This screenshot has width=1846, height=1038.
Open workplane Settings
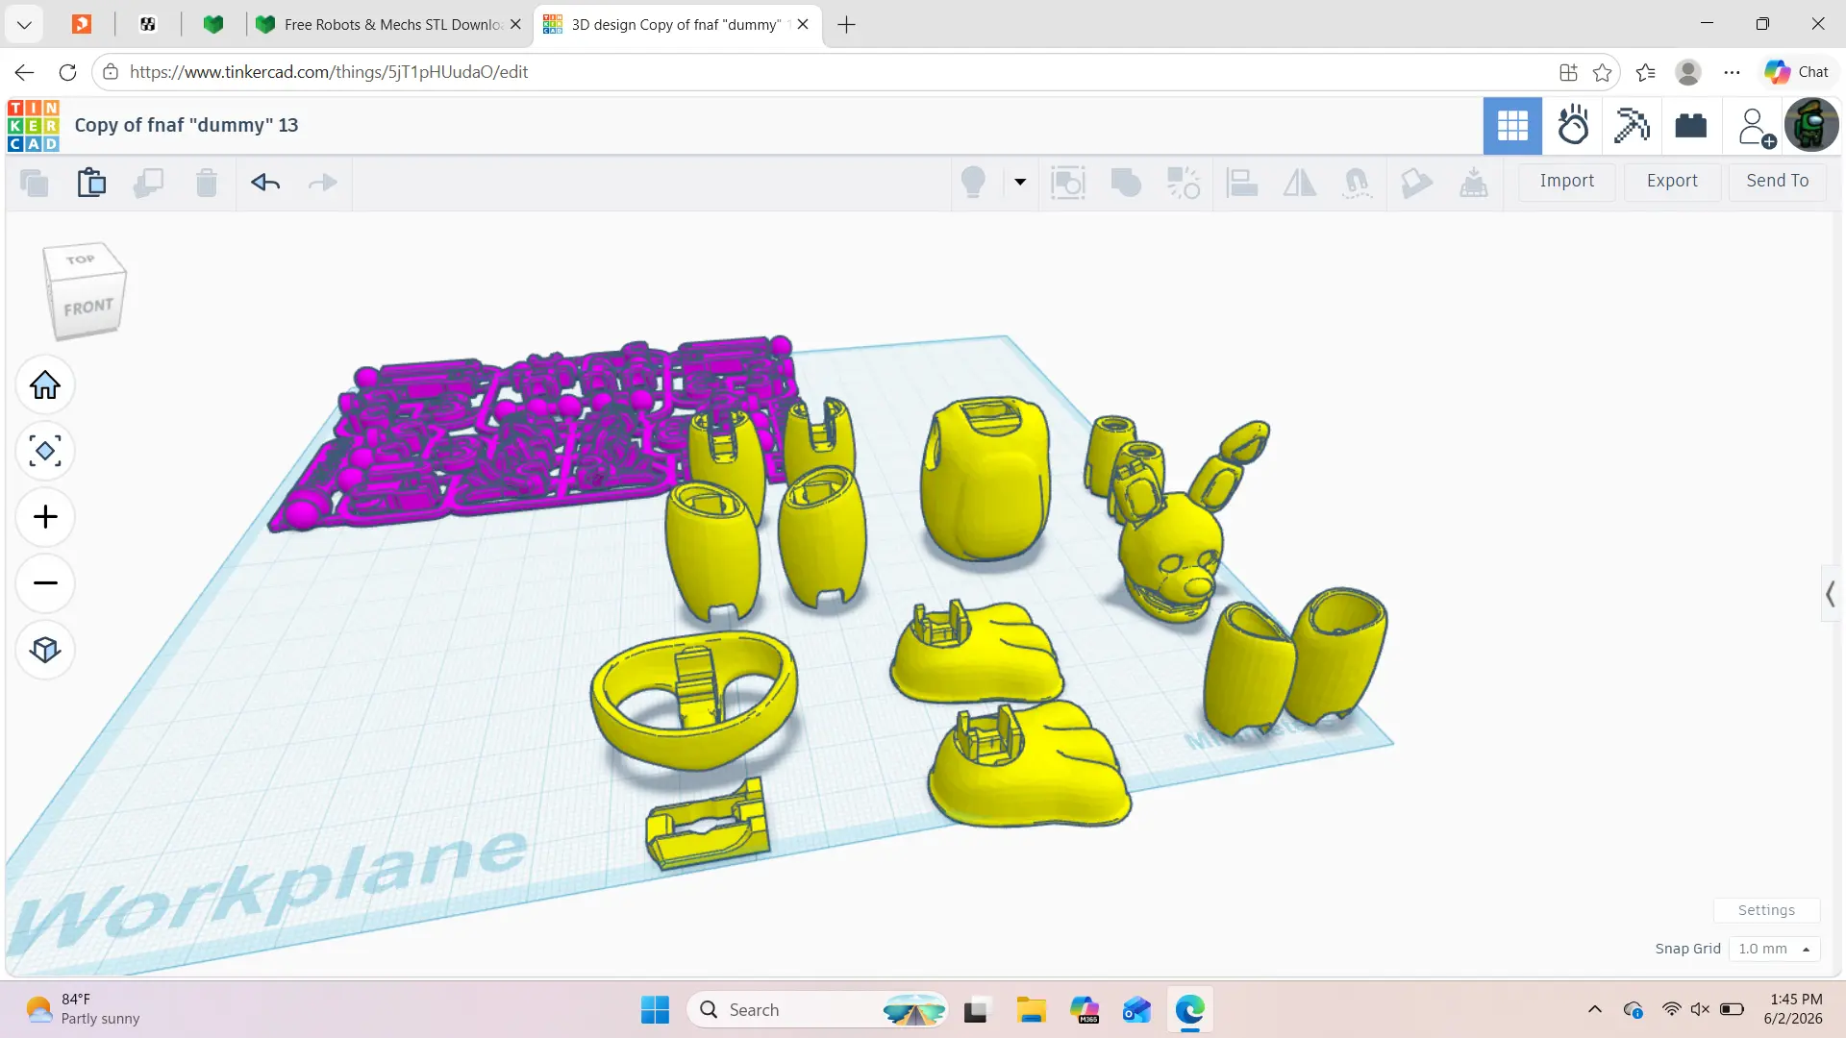pos(1766,910)
